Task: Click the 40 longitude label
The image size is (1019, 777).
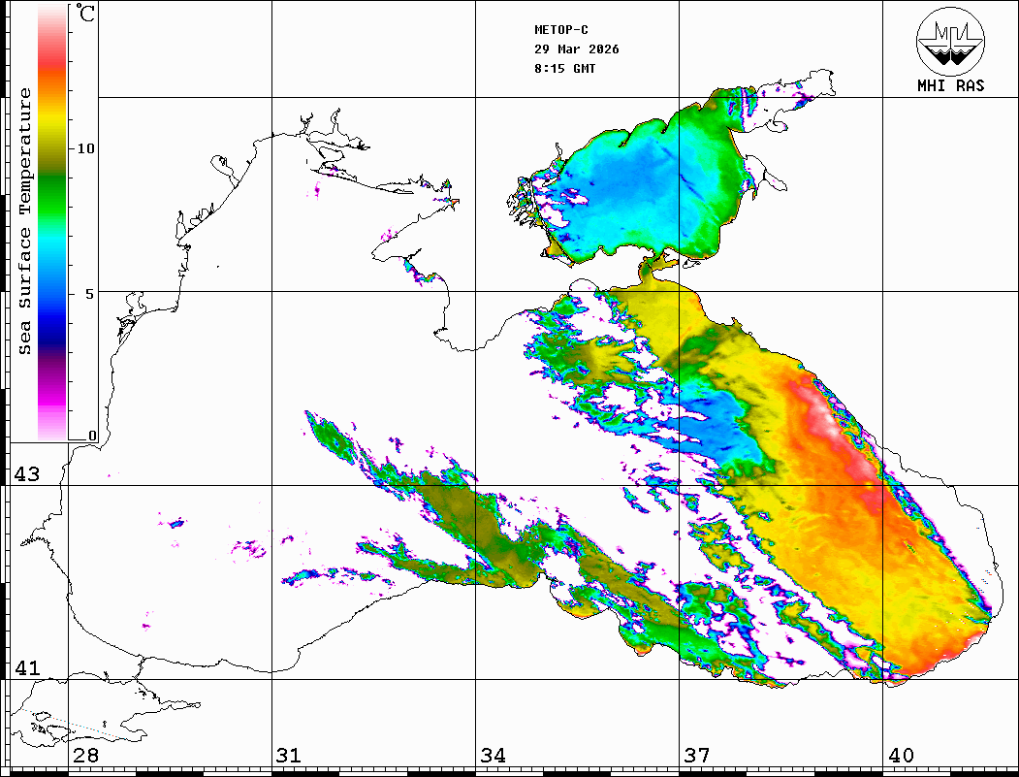Action: pos(901,756)
